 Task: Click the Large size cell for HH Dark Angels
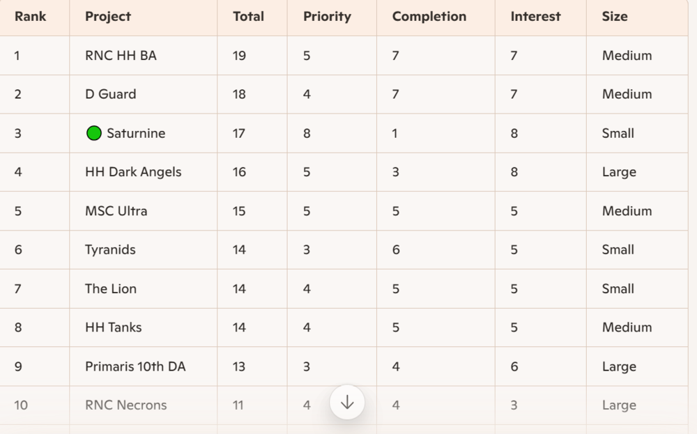coord(619,172)
